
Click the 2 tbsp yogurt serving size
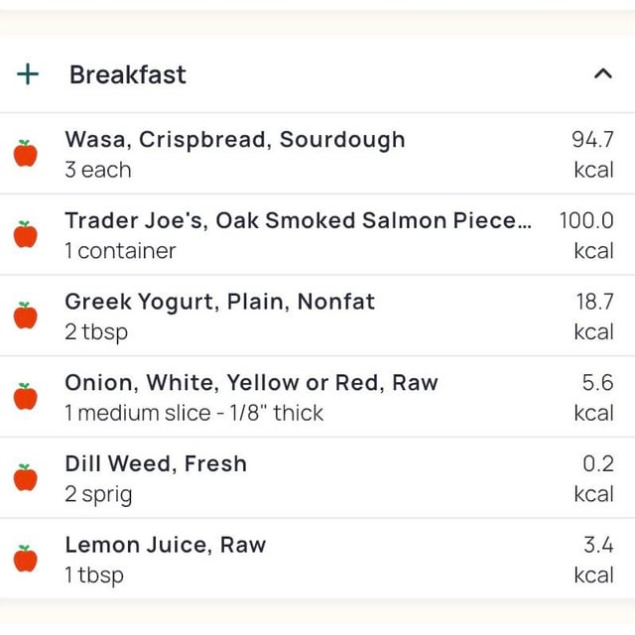tap(96, 331)
